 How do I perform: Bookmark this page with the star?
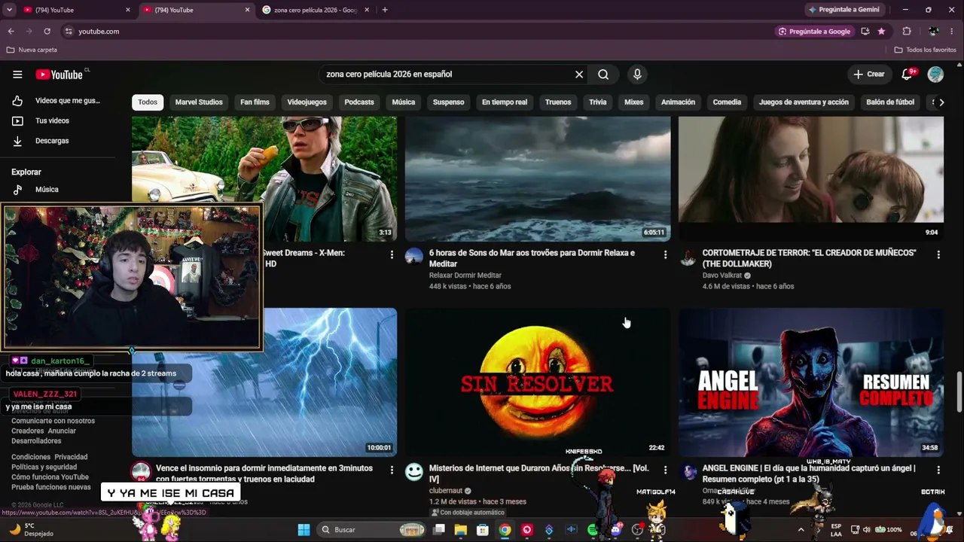click(881, 32)
